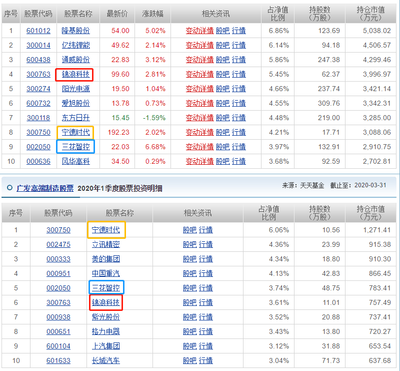Open stock code 300763 in top table

pos(38,75)
